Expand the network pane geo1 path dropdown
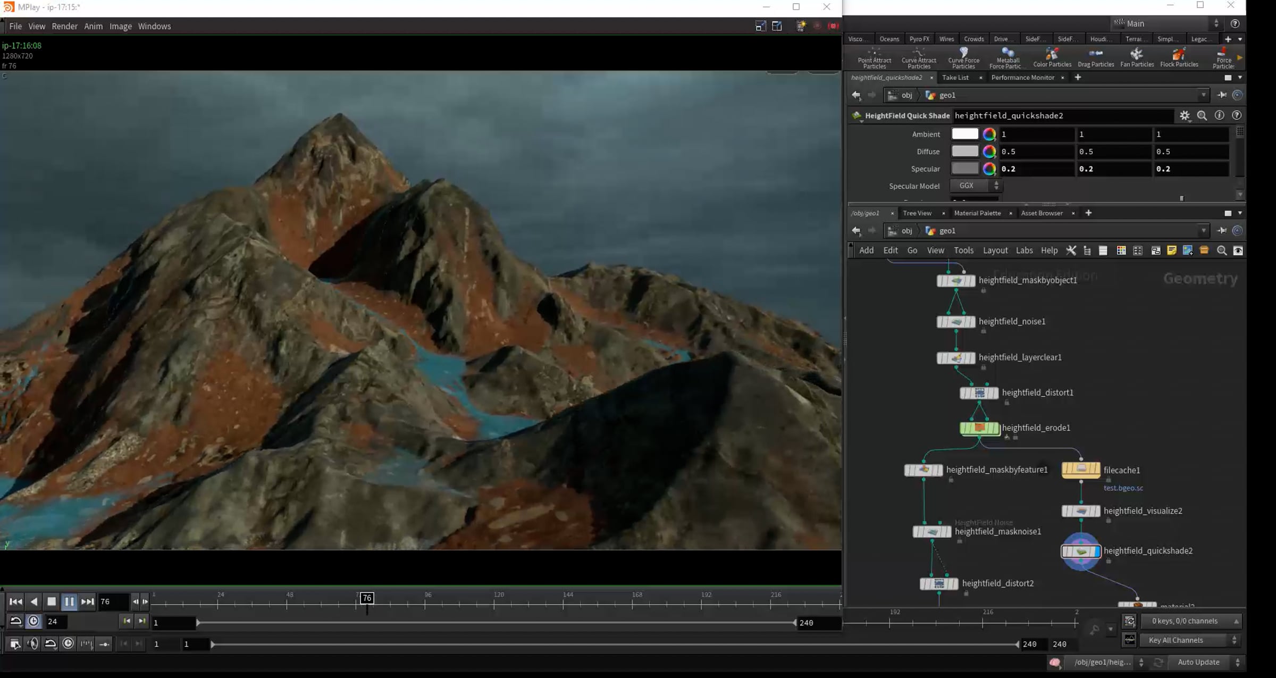This screenshot has width=1276, height=678. (x=1203, y=231)
